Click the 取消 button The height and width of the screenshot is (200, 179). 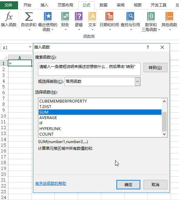pos(155,184)
